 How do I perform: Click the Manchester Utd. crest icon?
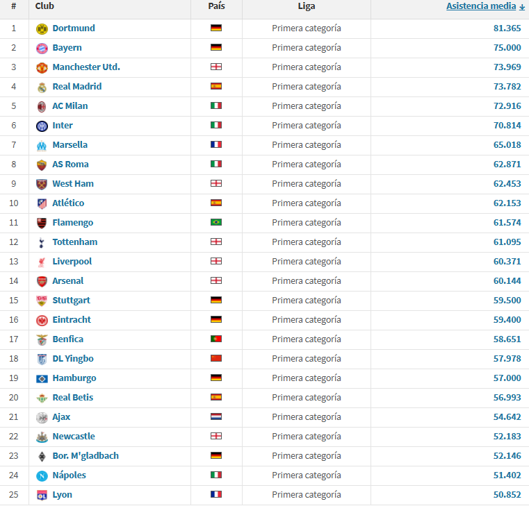[x=42, y=67]
